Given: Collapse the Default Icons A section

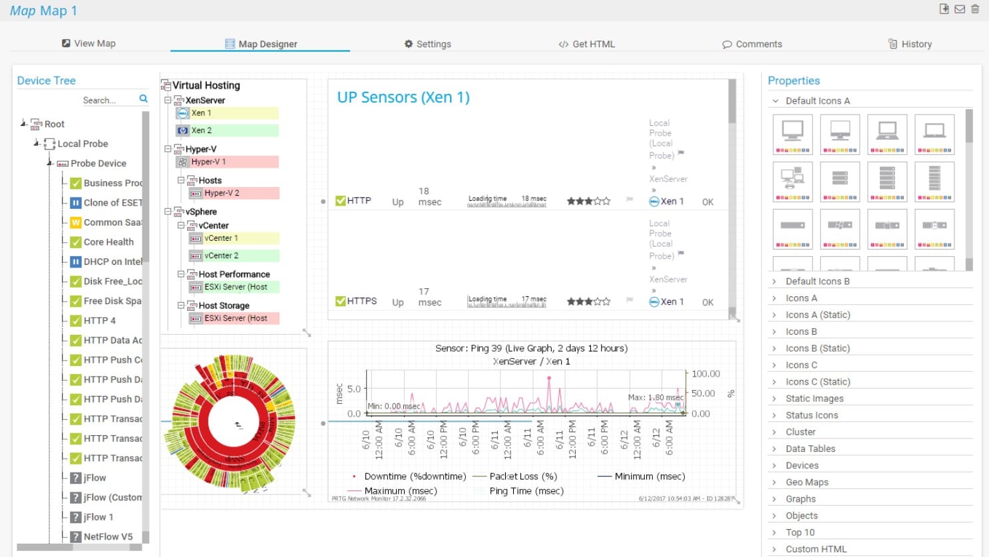Looking at the screenshot, I should pos(775,101).
